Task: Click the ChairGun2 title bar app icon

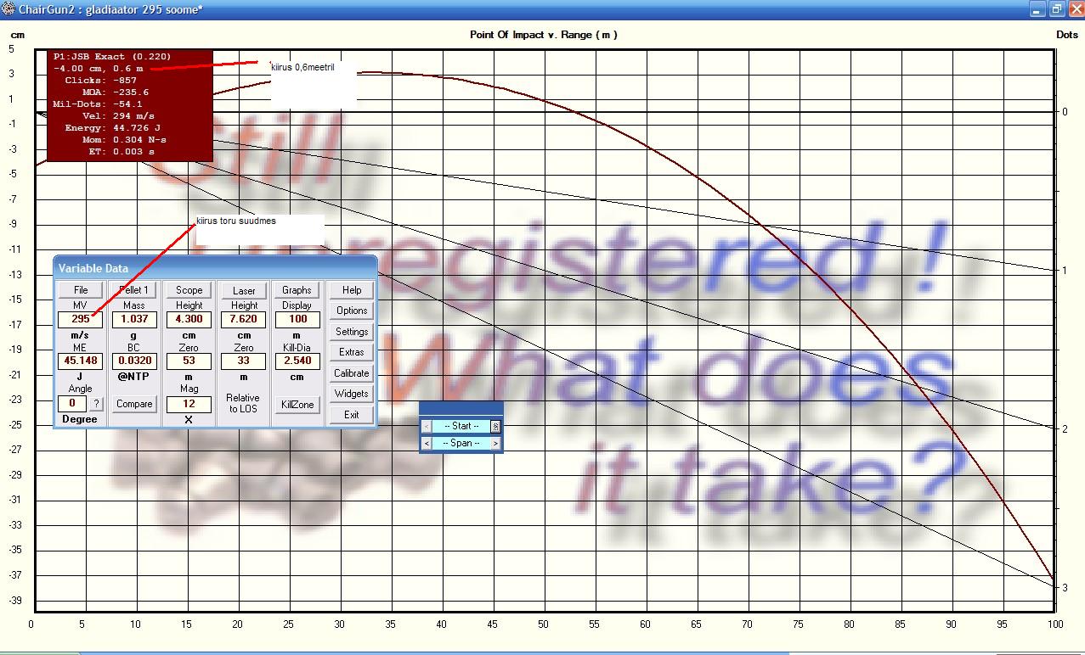Action: (8, 9)
